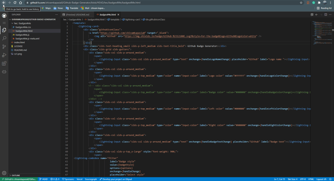Open badges4Me.js-meta.xml in the explorer
The image size is (334, 181).
[x=27, y=39]
